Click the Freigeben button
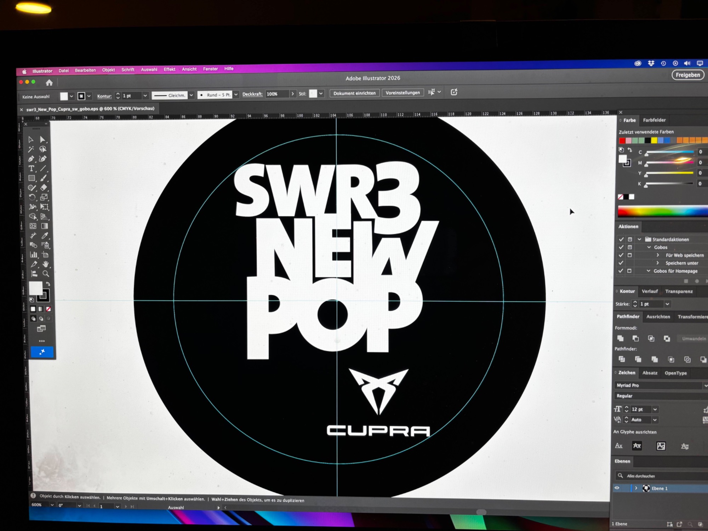Screen dimensions: 708x531 point(687,75)
